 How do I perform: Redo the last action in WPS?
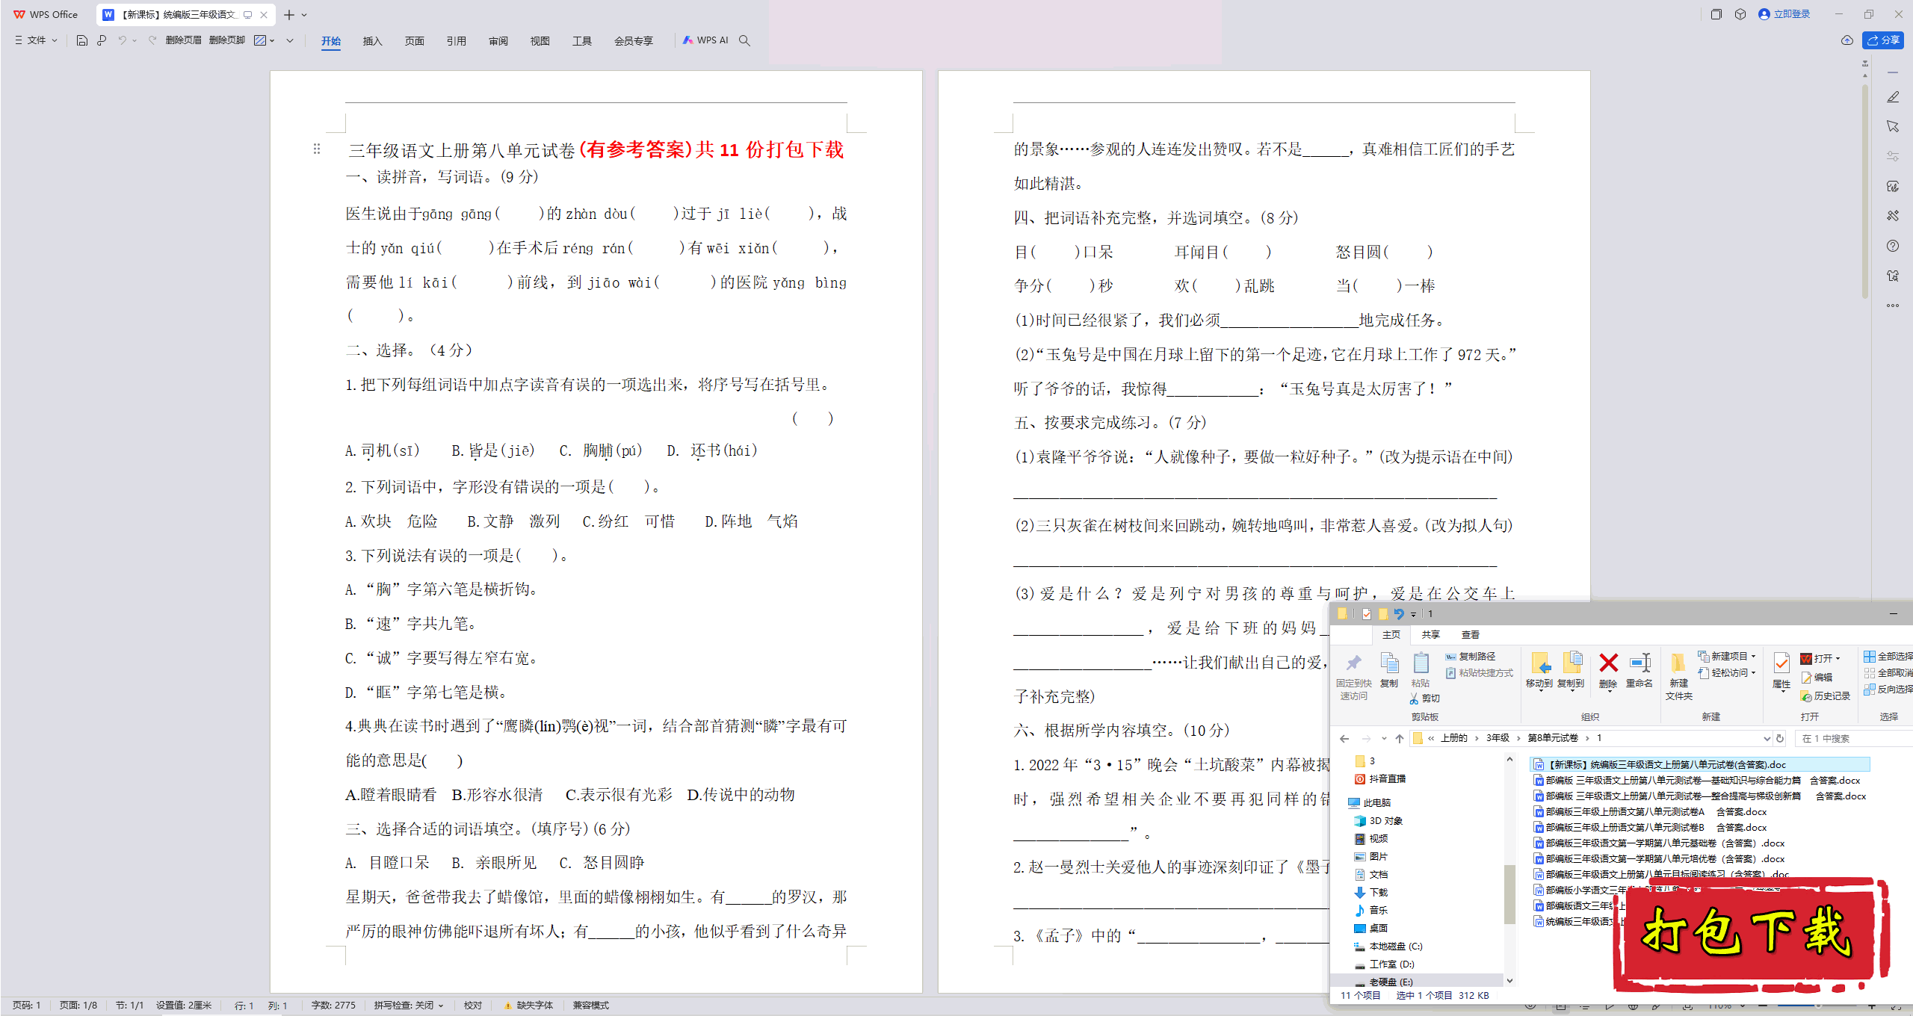click(152, 40)
